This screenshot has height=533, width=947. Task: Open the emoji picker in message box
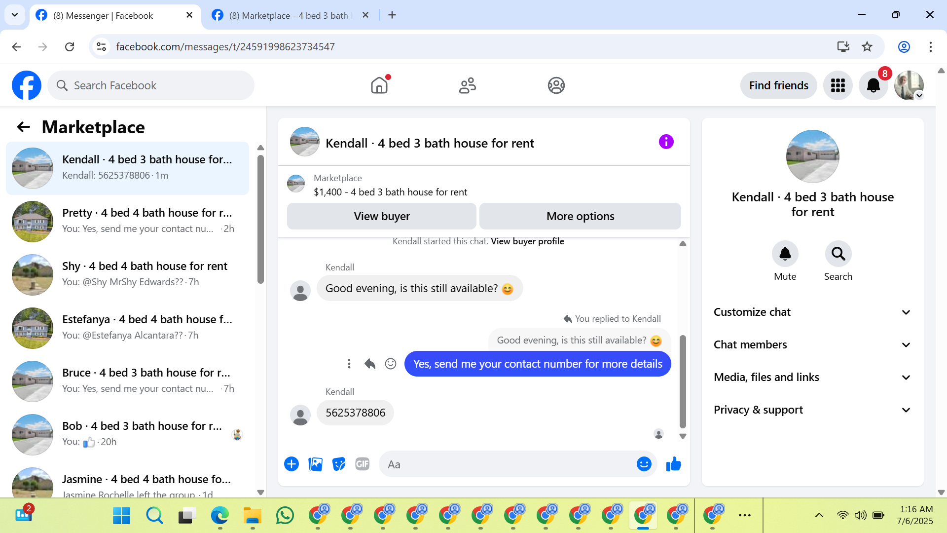644,464
